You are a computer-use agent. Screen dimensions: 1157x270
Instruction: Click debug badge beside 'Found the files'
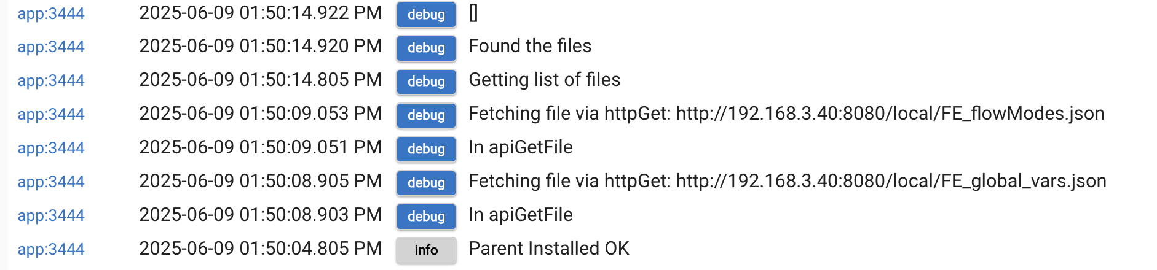coord(426,48)
